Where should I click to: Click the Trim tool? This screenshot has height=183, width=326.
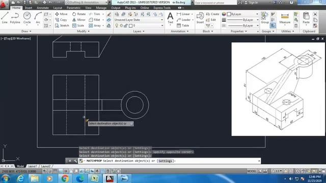(95, 14)
